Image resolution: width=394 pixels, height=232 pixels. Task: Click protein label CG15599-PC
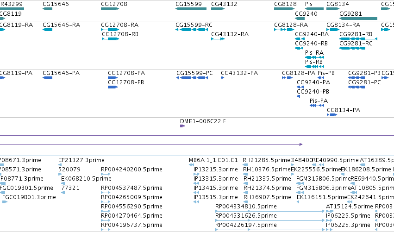(195, 73)
